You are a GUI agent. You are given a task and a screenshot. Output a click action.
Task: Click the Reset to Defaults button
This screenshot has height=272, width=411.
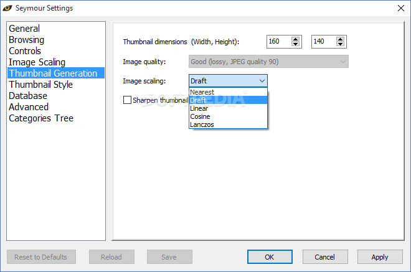tap(41, 257)
